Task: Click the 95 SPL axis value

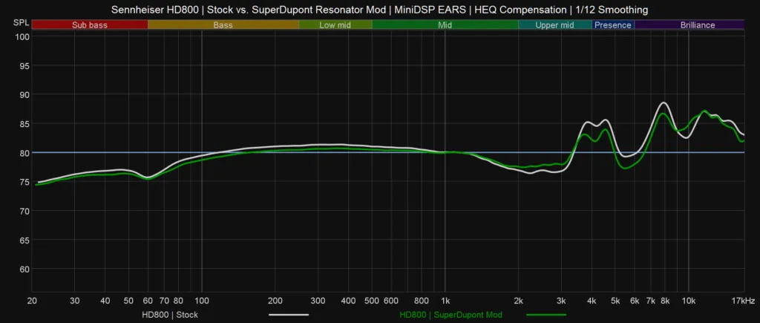Action: point(26,65)
